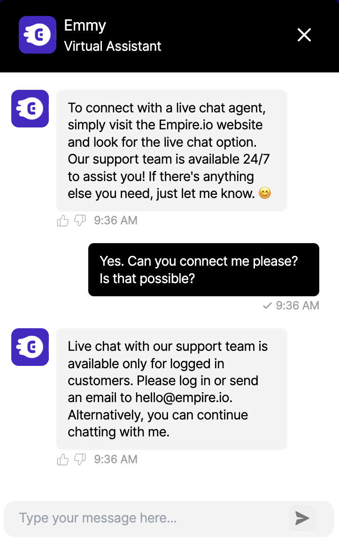Click the 'Emmy' name in the header

click(x=85, y=25)
